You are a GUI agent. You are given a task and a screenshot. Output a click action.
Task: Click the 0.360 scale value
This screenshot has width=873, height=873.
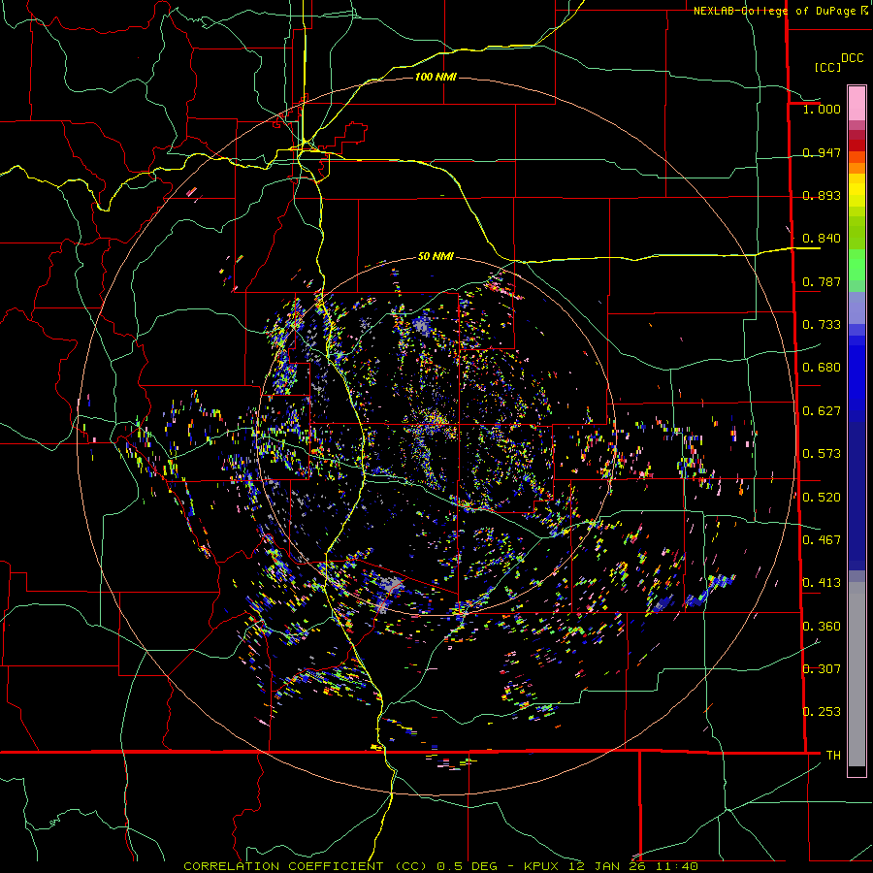coord(822,627)
